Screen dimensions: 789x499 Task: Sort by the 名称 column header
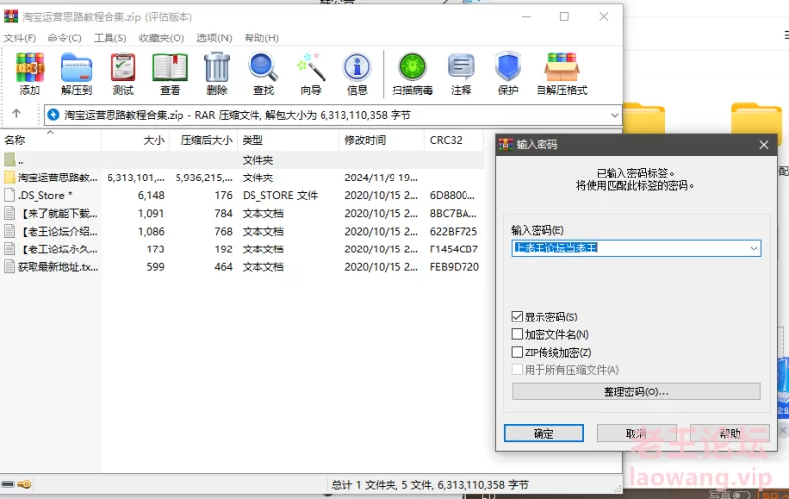pyautogui.click(x=50, y=140)
